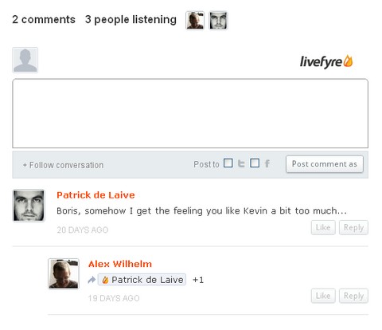
Task: Like Patrick de Laive's comment
Action: point(323,228)
